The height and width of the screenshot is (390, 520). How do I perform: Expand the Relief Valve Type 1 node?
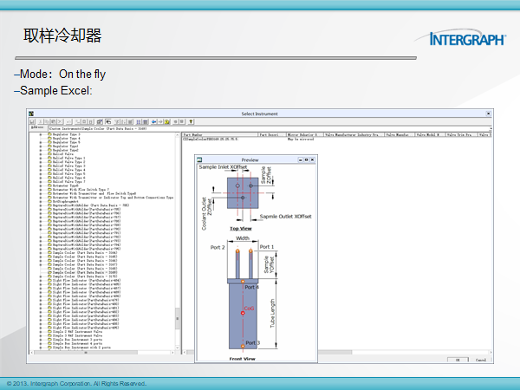[x=41, y=159]
